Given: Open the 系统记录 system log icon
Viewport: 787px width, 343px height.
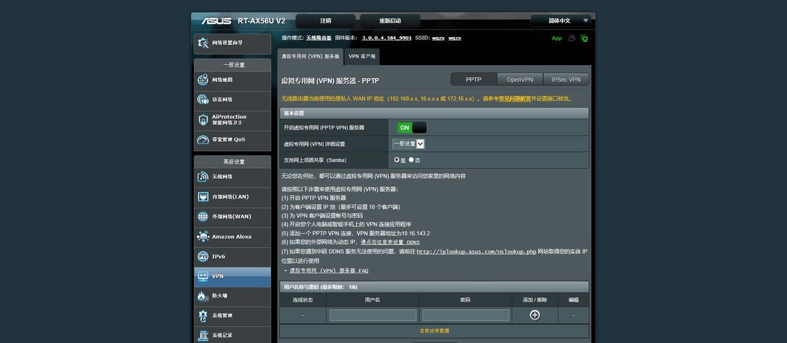Looking at the screenshot, I should (203, 336).
